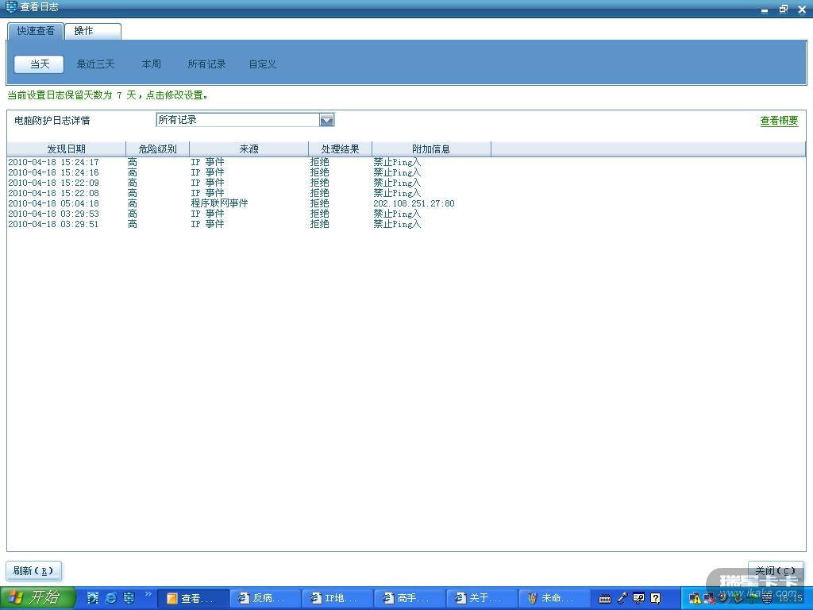Switch to the 查看... taskbar window
Image resolution: width=813 pixels, height=610 pixels.
point(192,599)
